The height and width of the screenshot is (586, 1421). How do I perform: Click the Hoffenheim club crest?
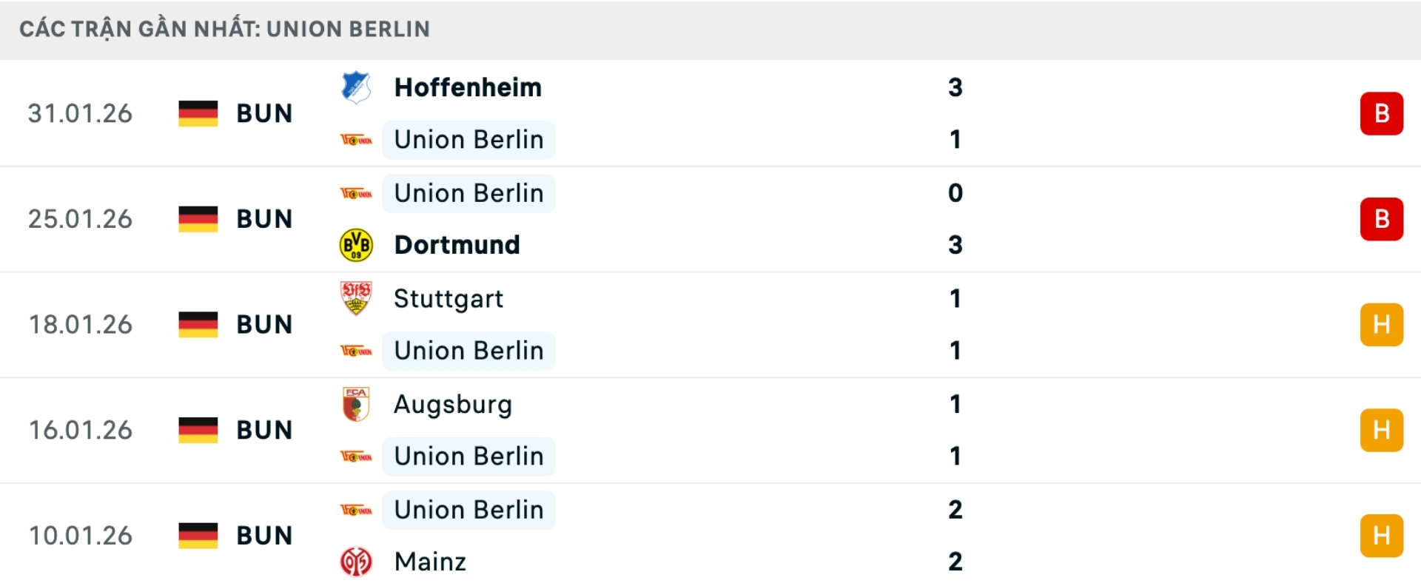[357, 87]
